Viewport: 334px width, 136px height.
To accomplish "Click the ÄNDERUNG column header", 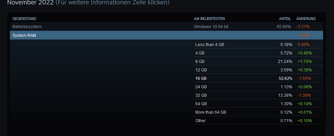I will point(306,19).
